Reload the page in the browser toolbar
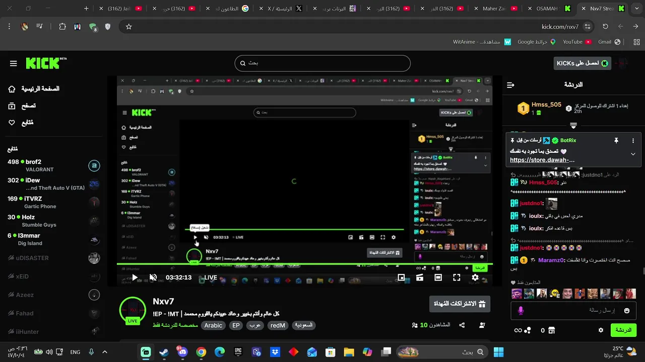 coord(605,27)
